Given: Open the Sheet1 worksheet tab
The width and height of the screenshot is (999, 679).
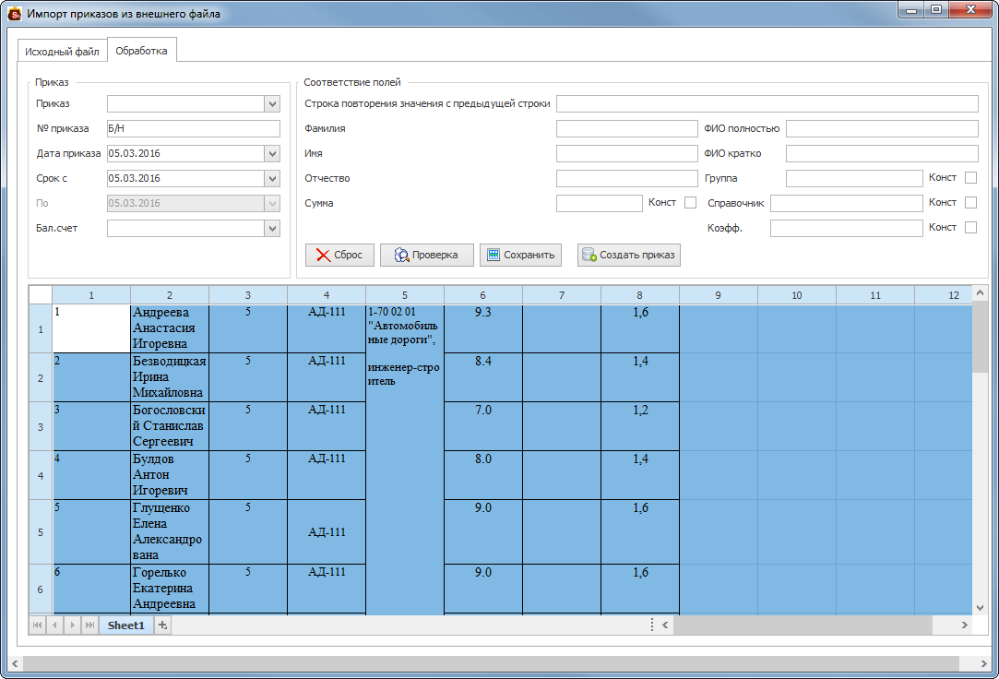Looking at the screenshot, I should [x=125, y=625].
